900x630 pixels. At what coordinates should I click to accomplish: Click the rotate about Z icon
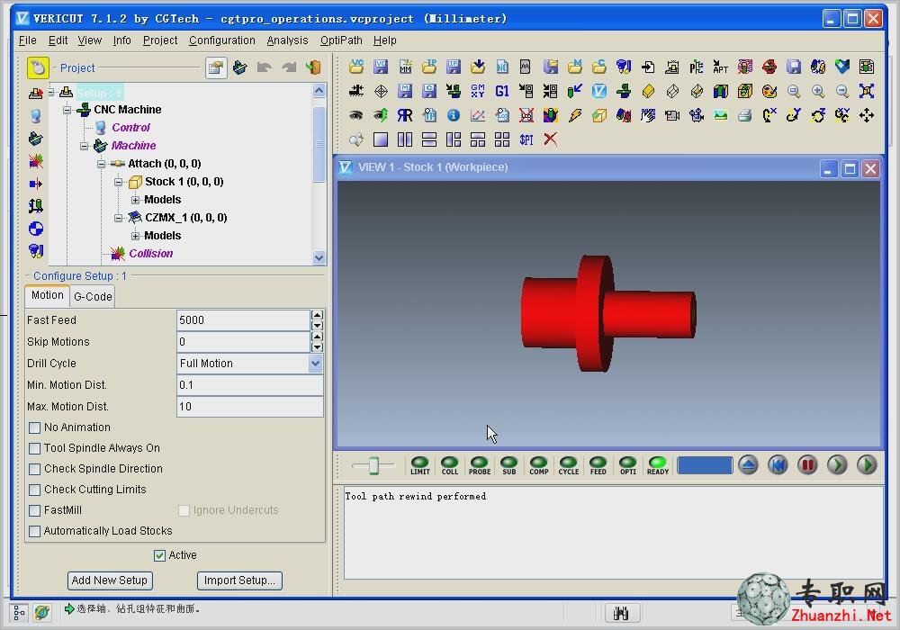tap(818, 115)
